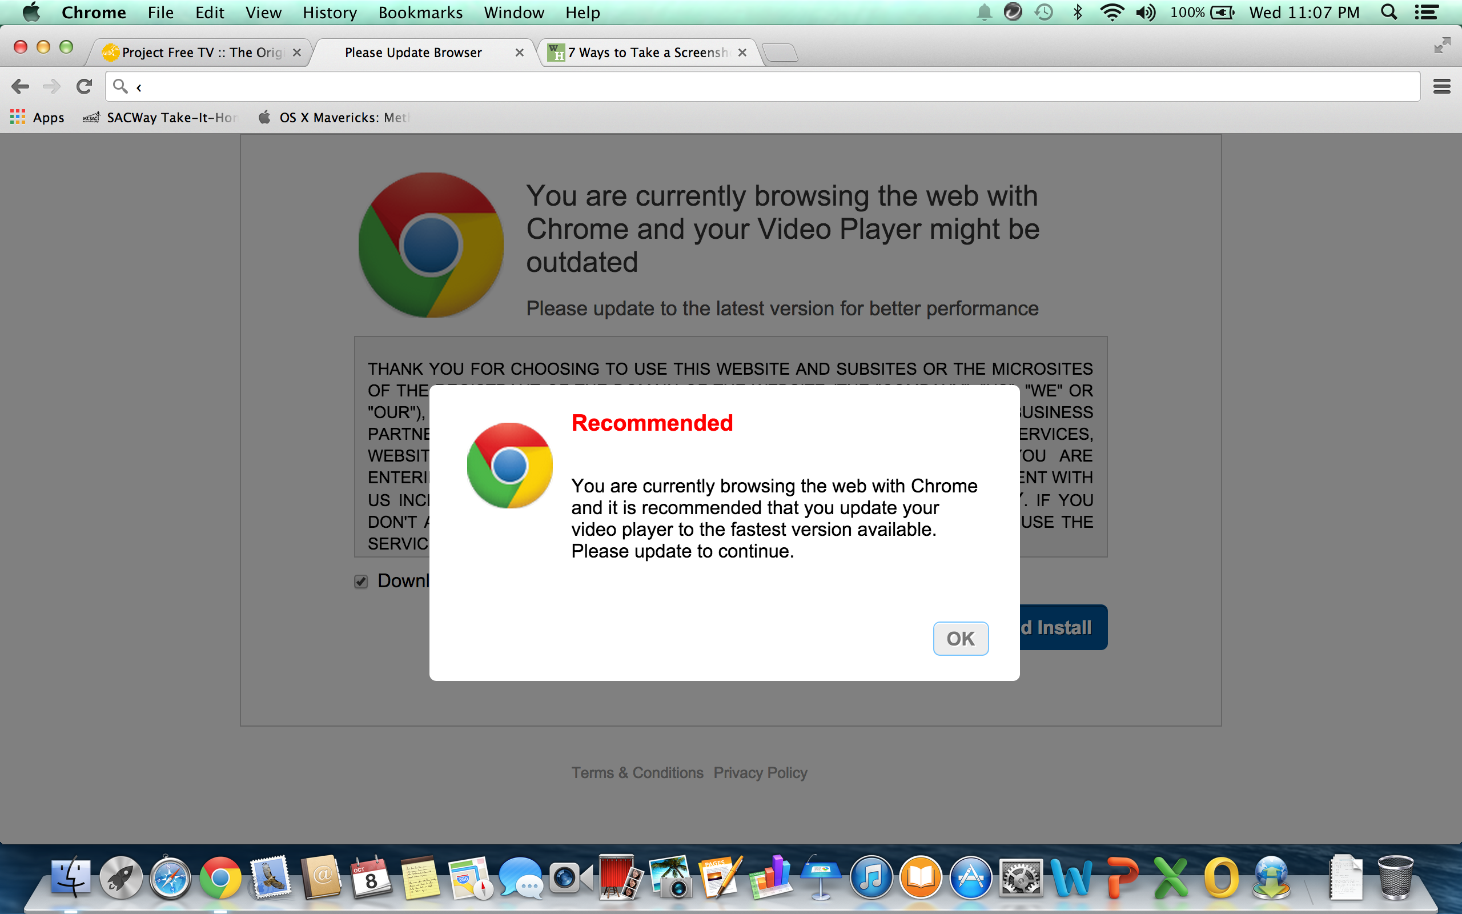Image resolution: width=1462 pixels, height=914 pixels.
Task: Enter full screen with the window arrows icon
Action: tap(1442, 45)
